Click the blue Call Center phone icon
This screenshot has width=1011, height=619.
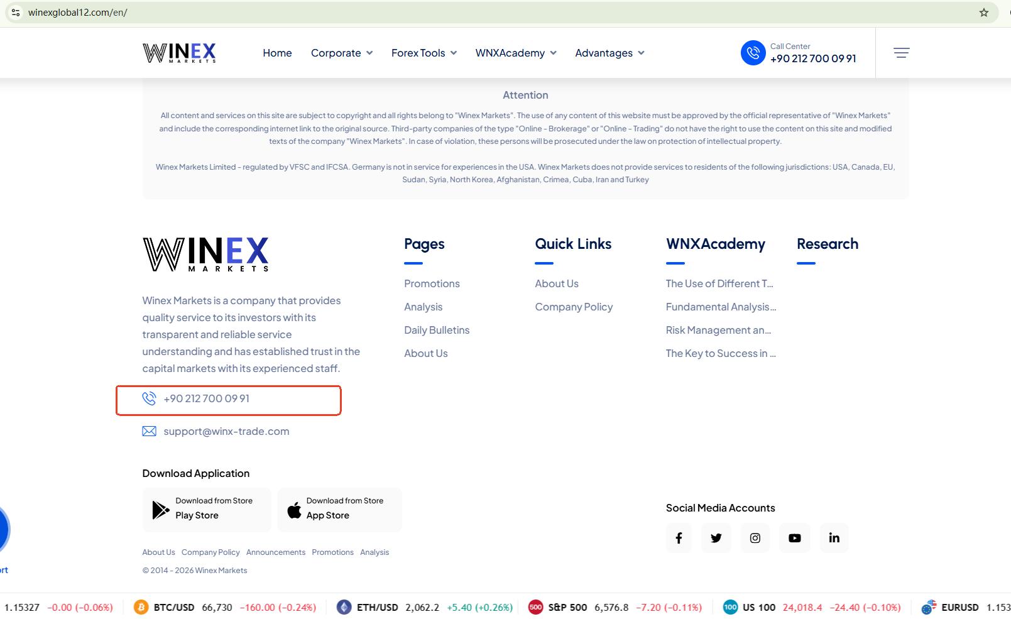coord(753,53)
